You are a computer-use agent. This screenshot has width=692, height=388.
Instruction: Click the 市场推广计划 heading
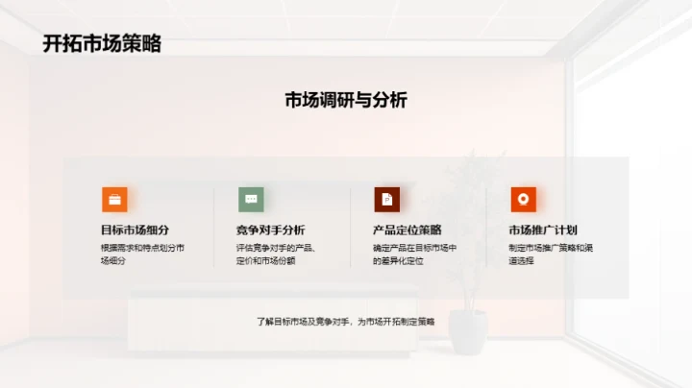click(x=543, y=230)
